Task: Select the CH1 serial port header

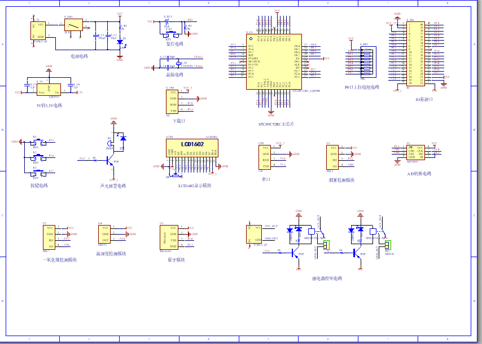Action: point(264,157)
